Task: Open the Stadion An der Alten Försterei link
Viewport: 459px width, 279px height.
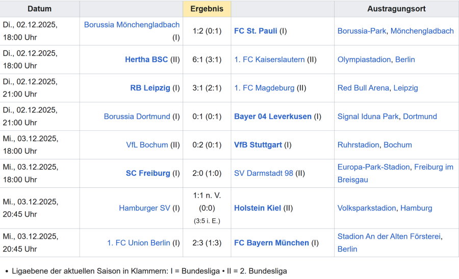Action: [389, 236]
